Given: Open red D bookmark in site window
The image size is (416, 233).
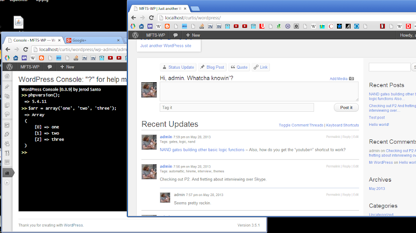Looking at the screenshot, I should point(408,27).
